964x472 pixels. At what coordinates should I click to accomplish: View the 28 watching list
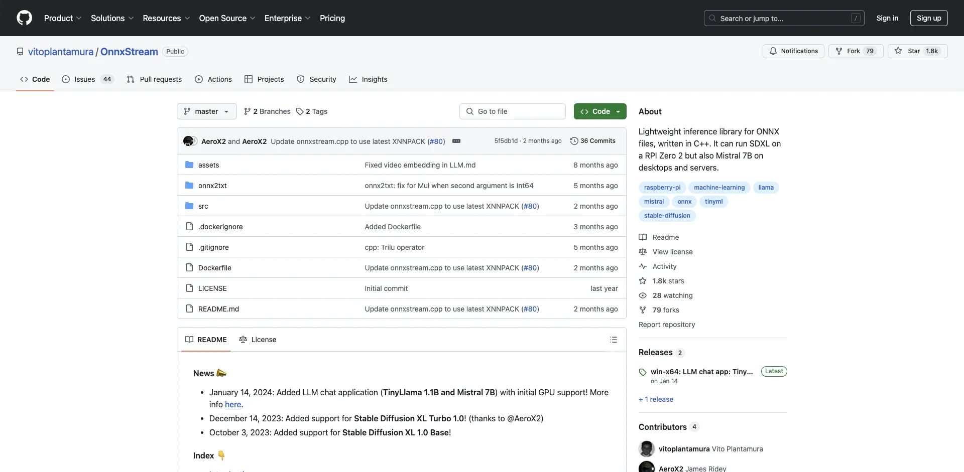[x=666, y=295]
